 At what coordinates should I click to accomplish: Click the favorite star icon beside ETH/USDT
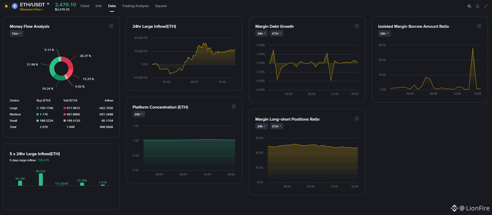click(x=6, y=6)
